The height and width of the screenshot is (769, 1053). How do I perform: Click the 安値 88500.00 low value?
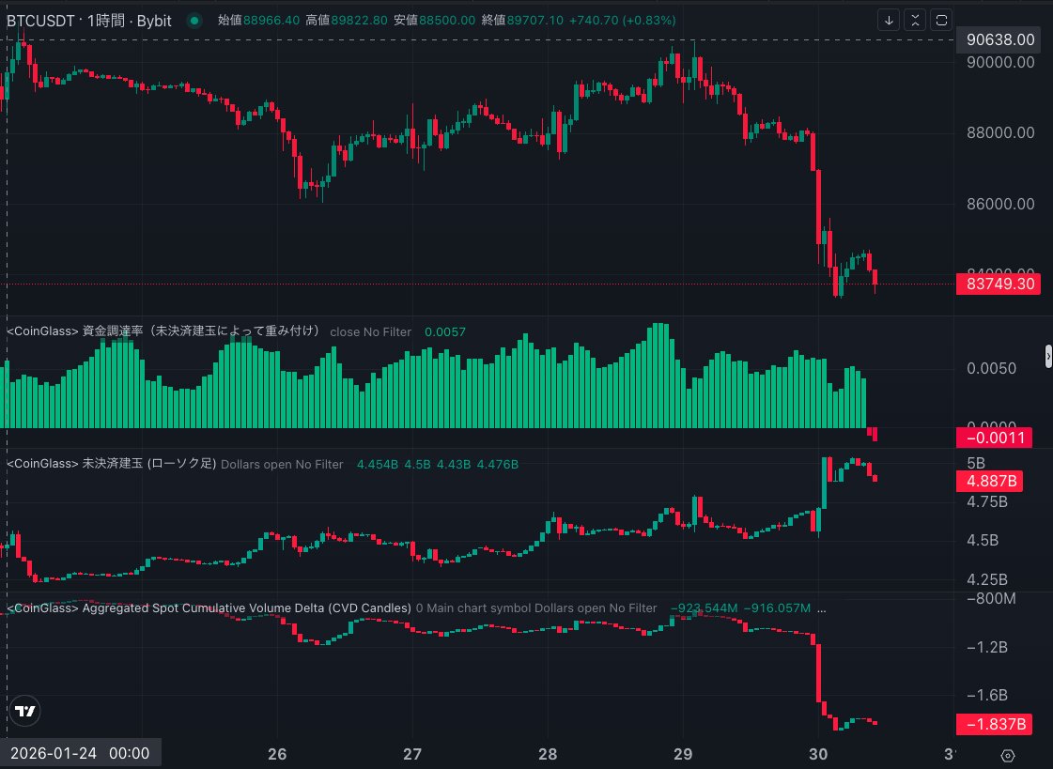[435, 20]
